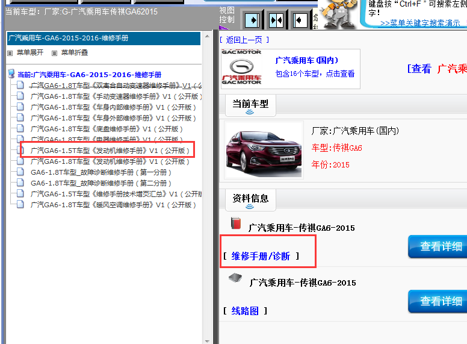This screenshot has width=467, height=344.
Task: Select the 资料信息 section tab
Action: click(250, 200)
